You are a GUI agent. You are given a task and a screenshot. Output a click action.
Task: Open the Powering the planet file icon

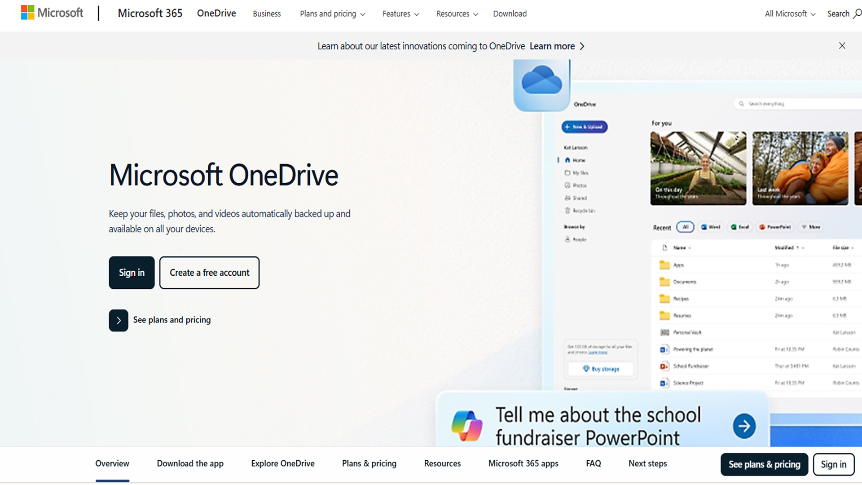point(664,349)
